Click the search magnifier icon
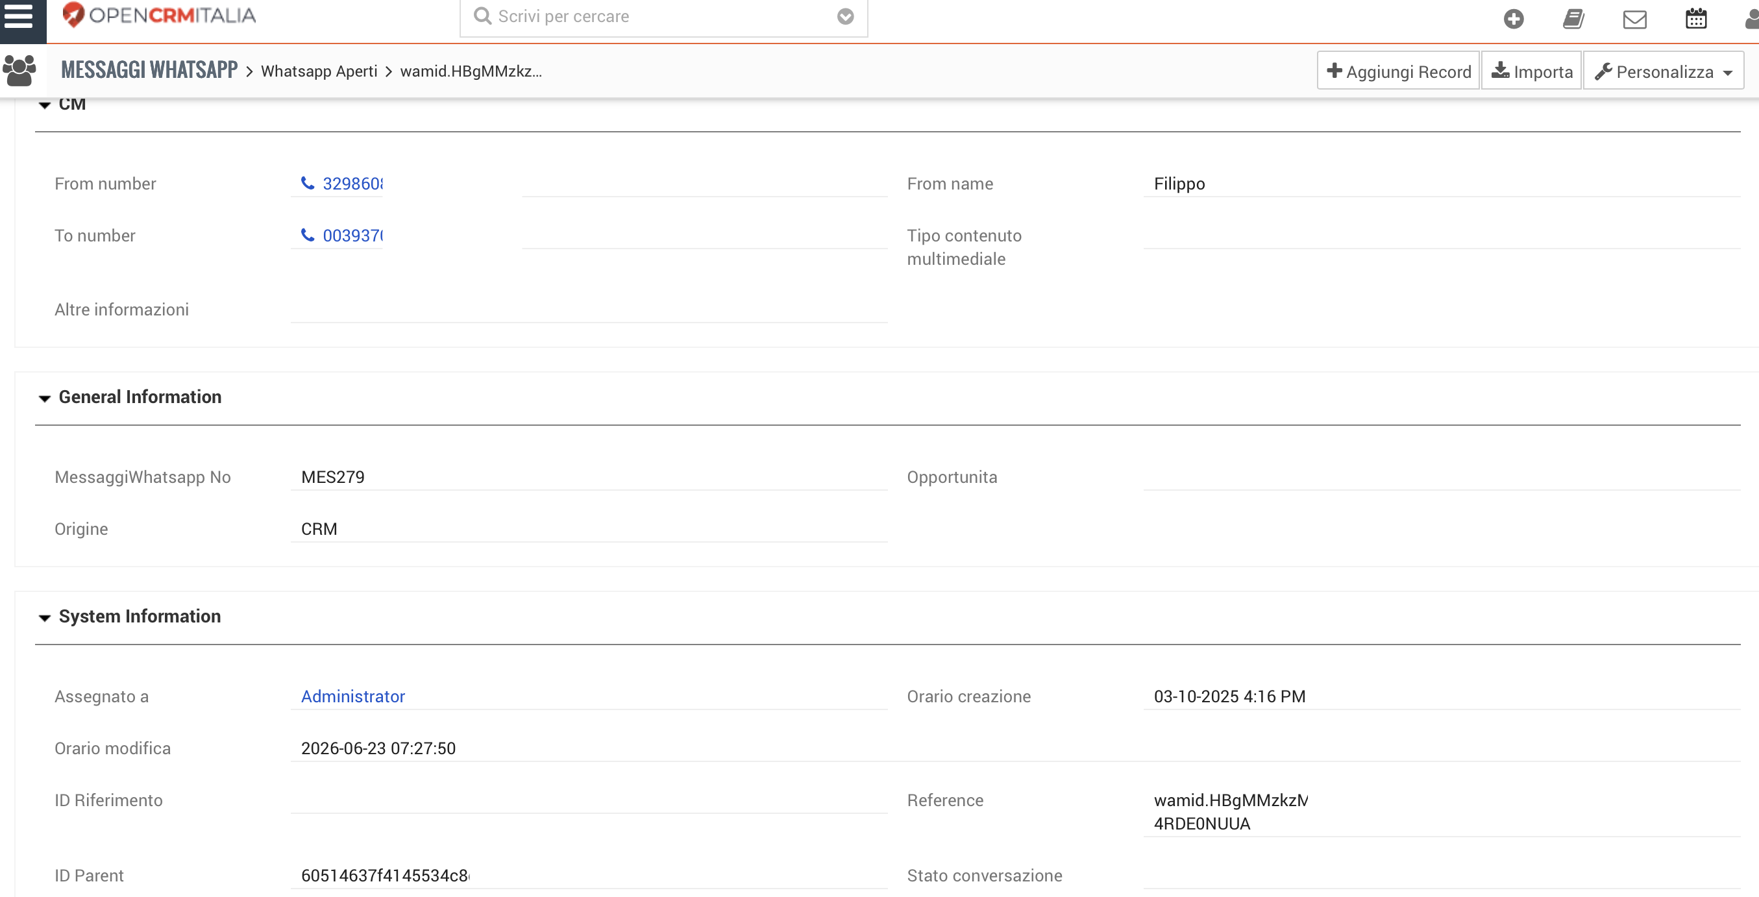 point(482,16)
